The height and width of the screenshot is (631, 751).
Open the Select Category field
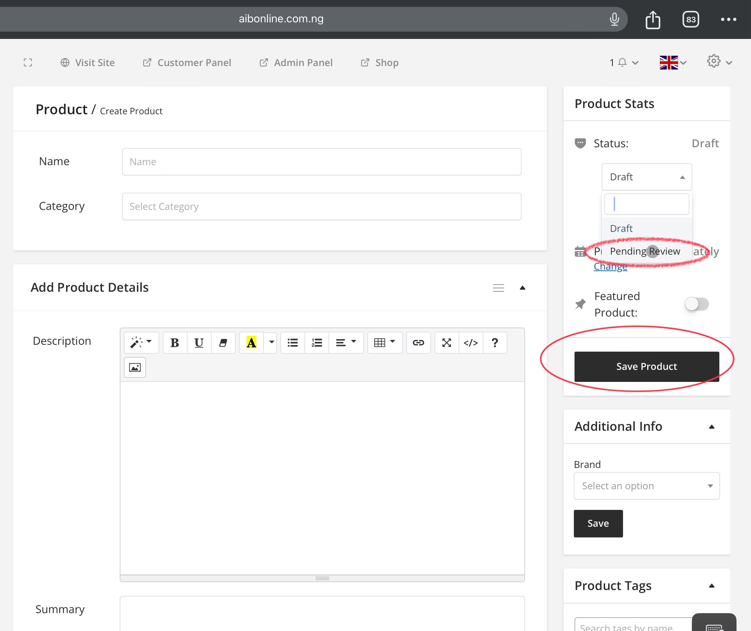tap(322, 206)
